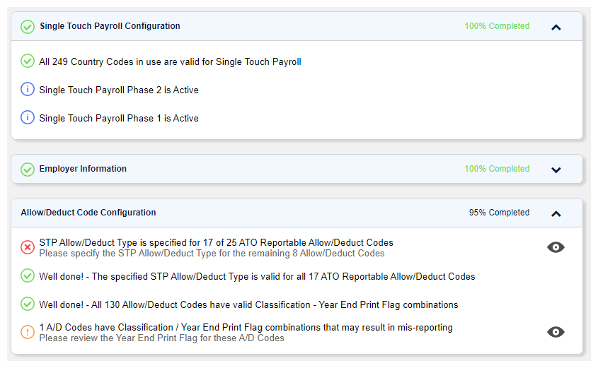Image resolution: width=598 pixels, height=368 pixels.
Task: Show A/D Codes with mis-reporting risk via eye icon
Action: (x=556, y=332)
